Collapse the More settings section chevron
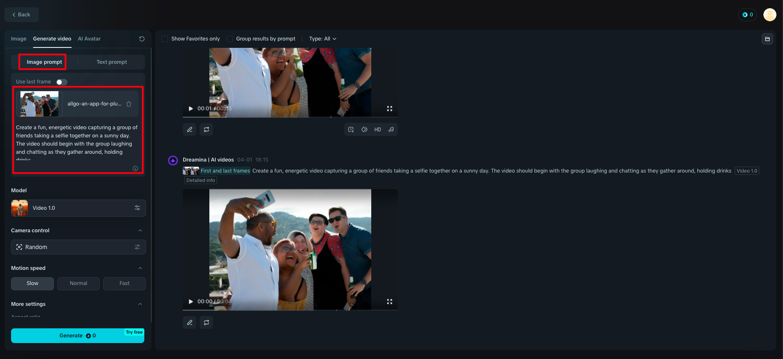Image resolution: width=783 pixels, height=359 pixels. [x=140, y=304]
